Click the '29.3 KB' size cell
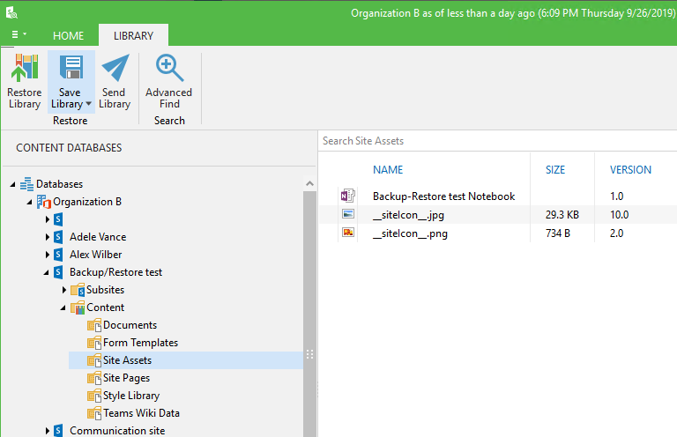Viewport: 677px width, 437px height. tap(562, 215)
